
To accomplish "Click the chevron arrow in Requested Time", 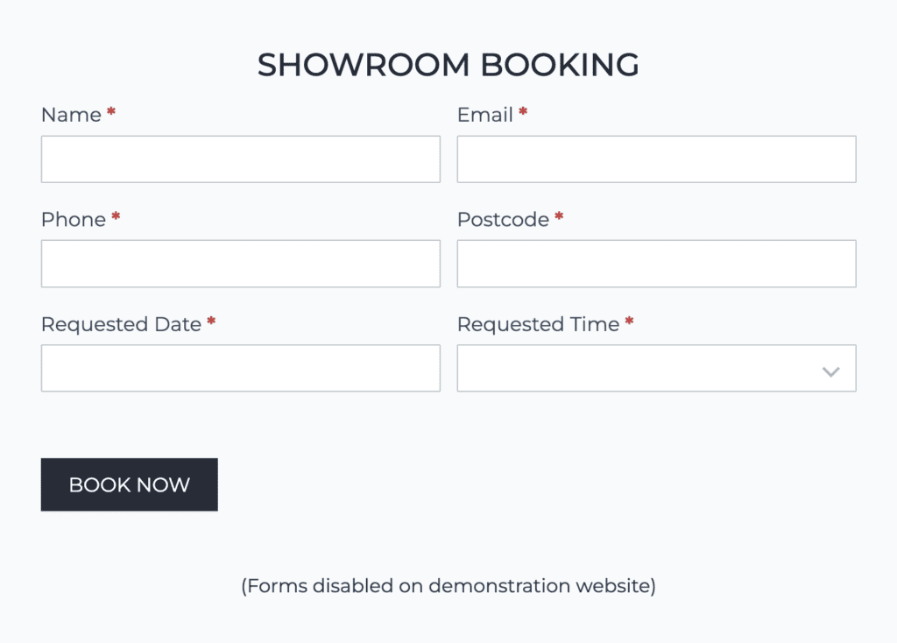I will tap(830, 371).
